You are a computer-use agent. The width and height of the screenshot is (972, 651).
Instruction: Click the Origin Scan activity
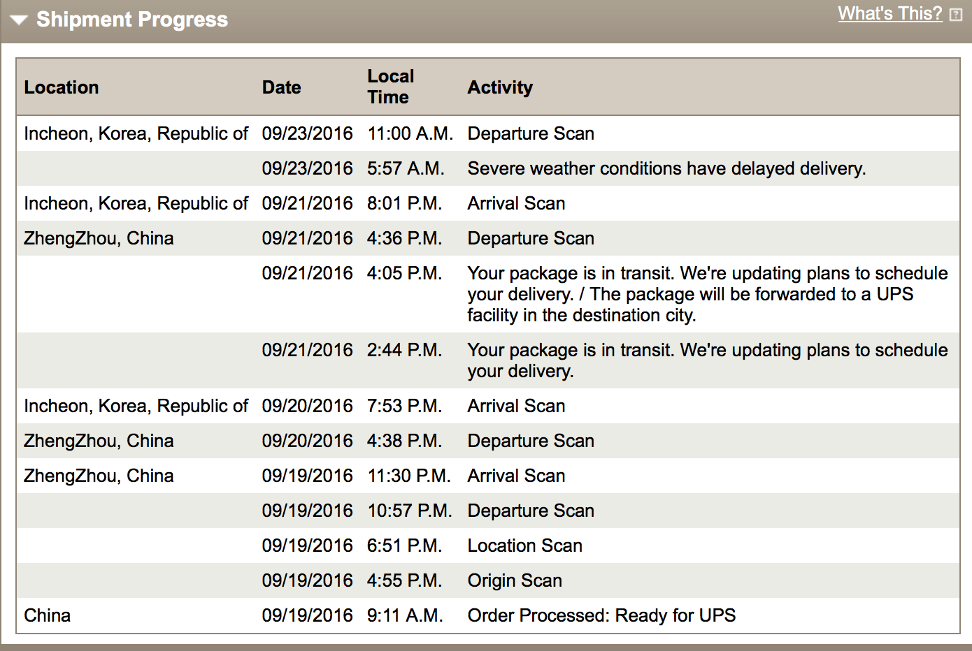click(515, 580)
